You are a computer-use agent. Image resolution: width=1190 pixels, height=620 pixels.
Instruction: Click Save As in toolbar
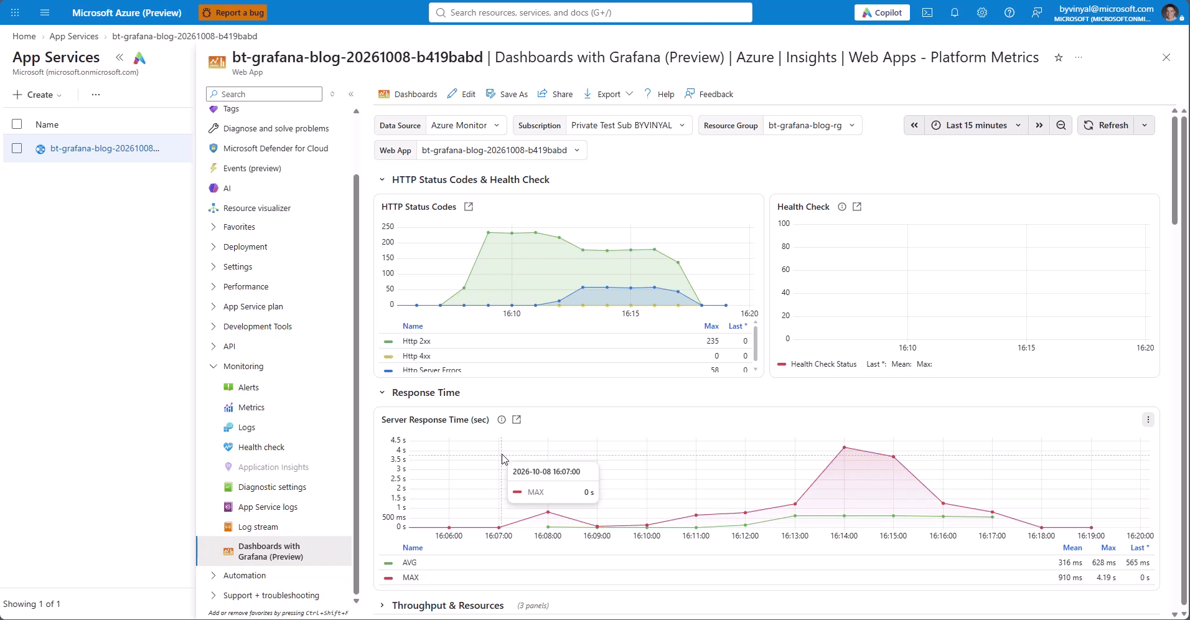(507, 94)
